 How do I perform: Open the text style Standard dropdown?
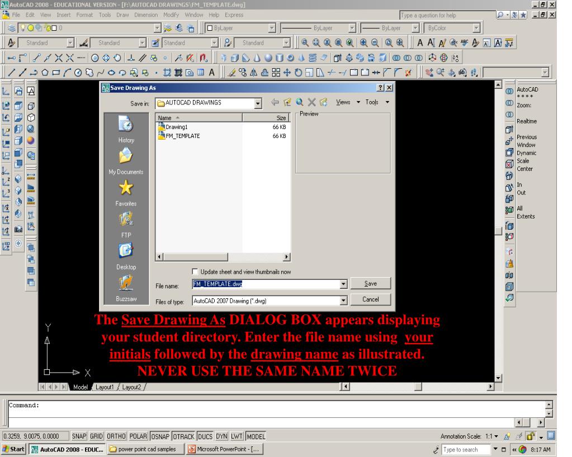click(x=70, y=43)
